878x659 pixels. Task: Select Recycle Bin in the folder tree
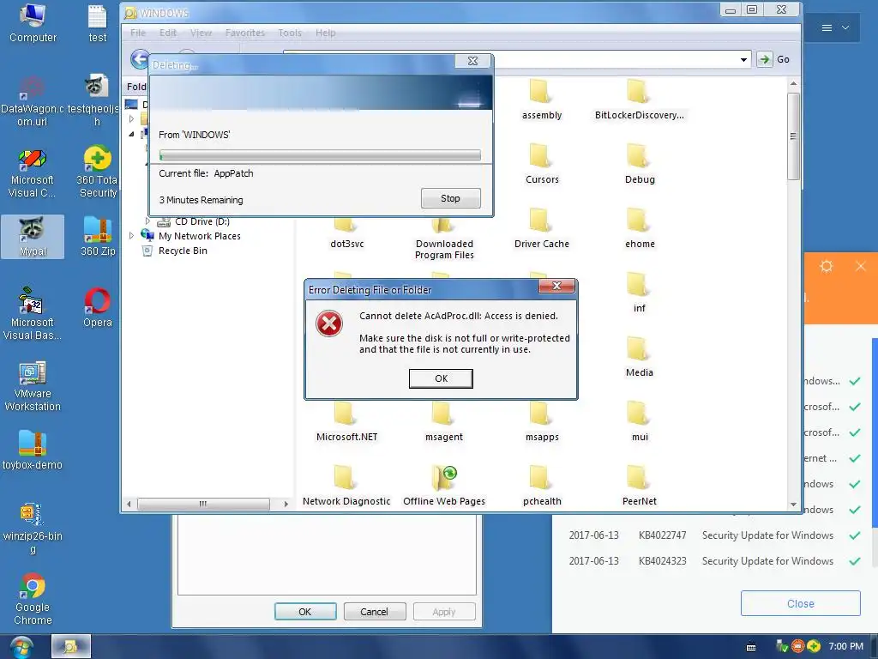183,251
